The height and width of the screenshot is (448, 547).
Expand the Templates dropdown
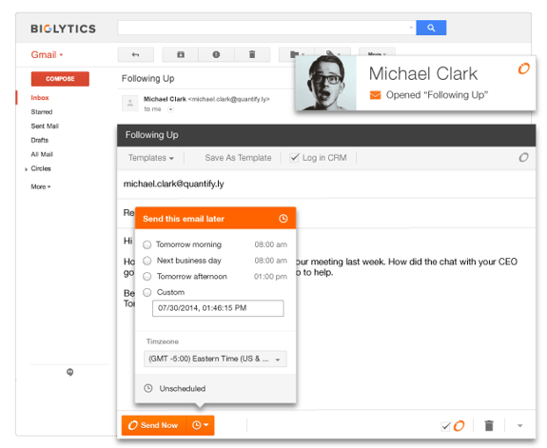coord(151,158)
